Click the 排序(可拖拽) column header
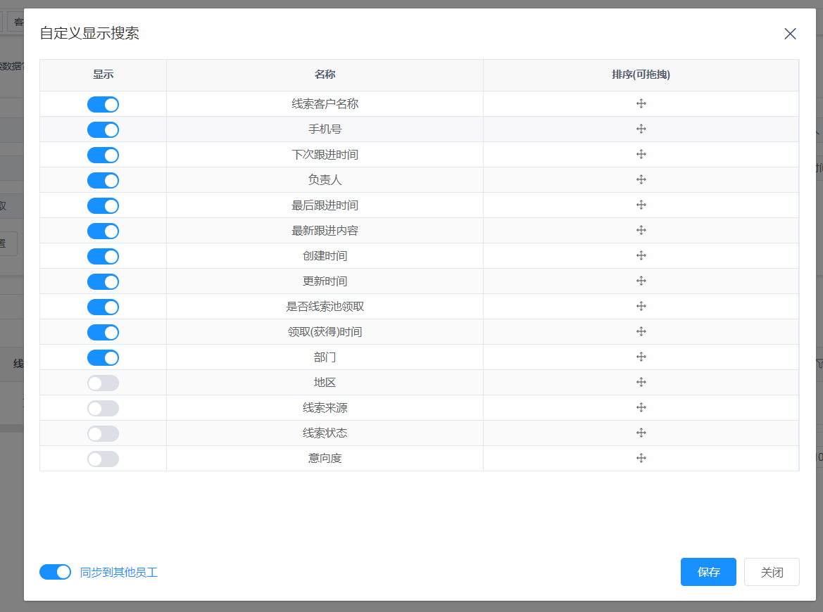 point(641,75)
